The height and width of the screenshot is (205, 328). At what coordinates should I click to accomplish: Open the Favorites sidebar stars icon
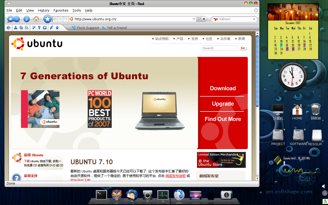[34, 28]
